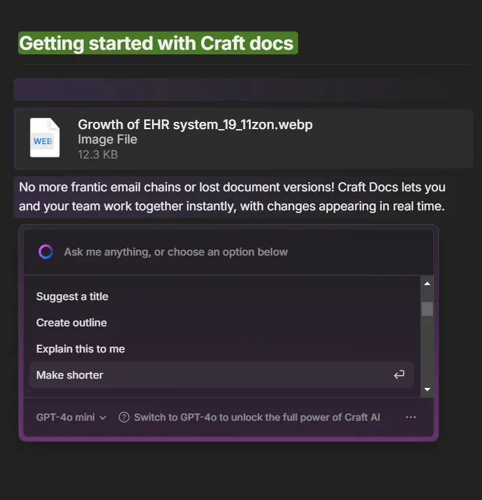Click the WEB file type icon
Image resolution: width=482 pixels, height=500 pixels.
click(45, 138)
